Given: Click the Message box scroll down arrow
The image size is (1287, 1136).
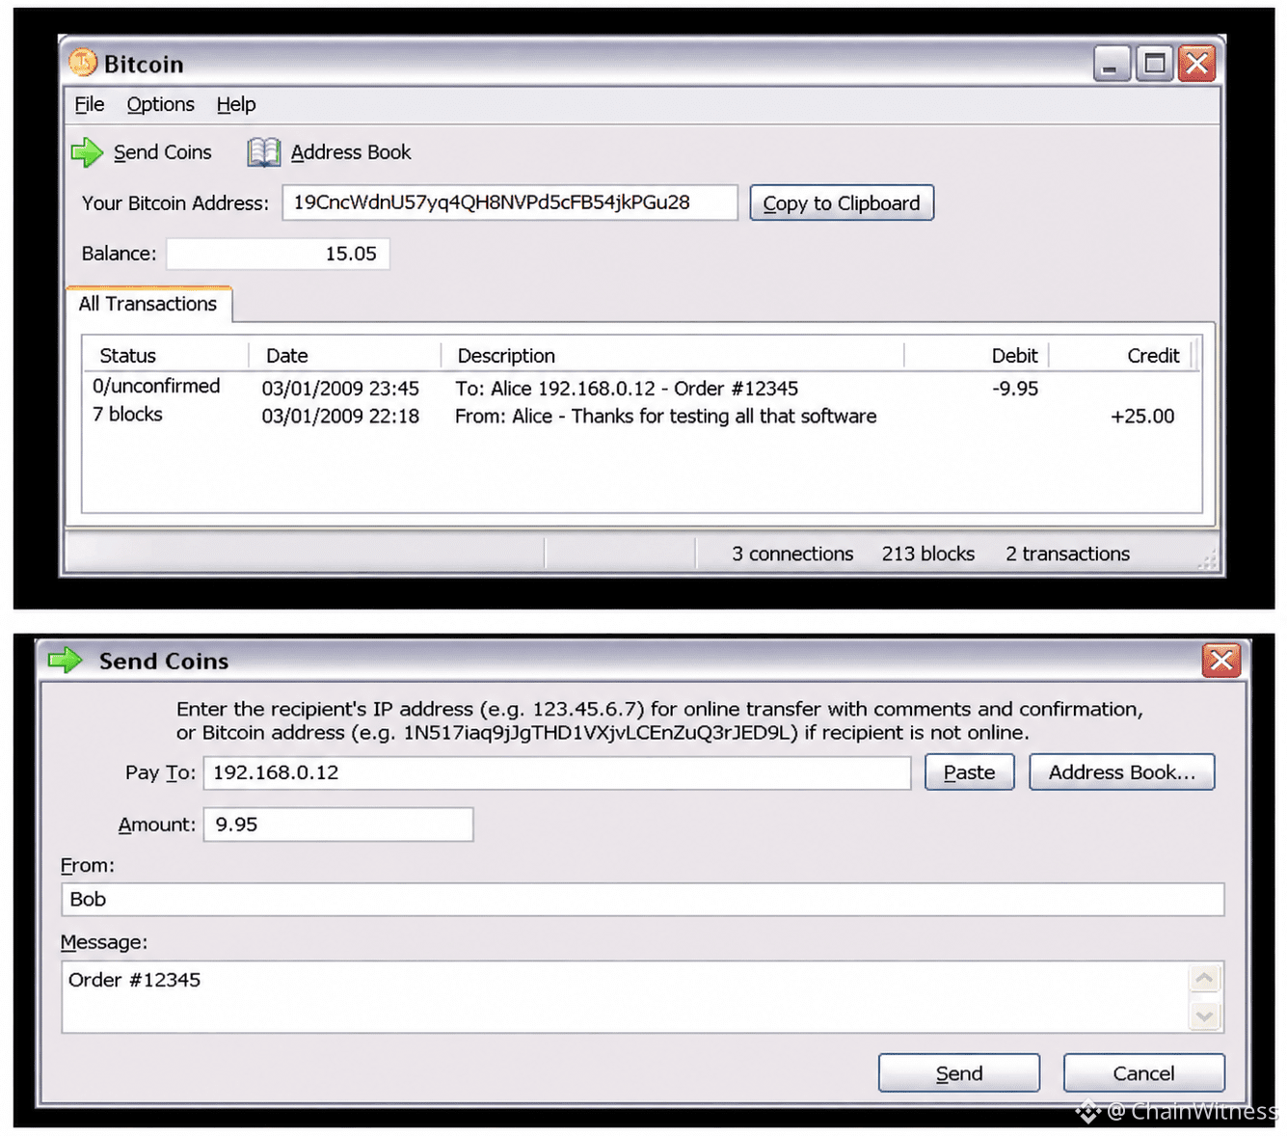Looking at the screenshot, I should 1205,1015.
